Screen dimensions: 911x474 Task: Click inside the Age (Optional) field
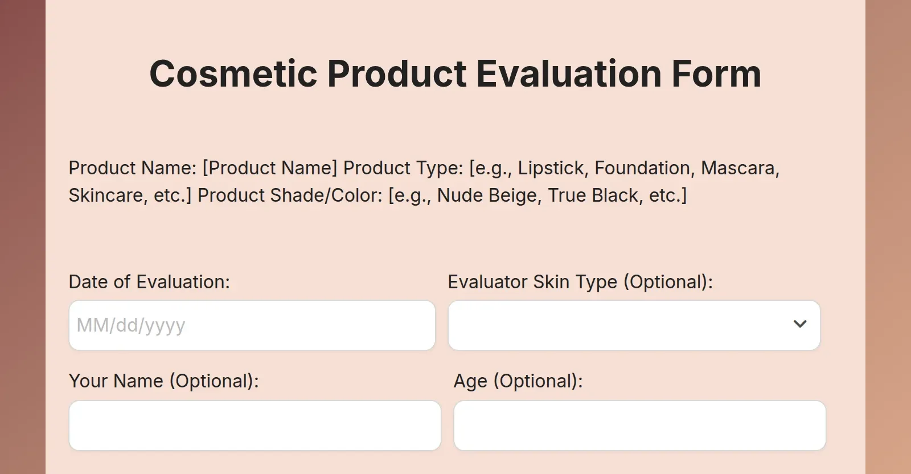(x=639, y=425)
